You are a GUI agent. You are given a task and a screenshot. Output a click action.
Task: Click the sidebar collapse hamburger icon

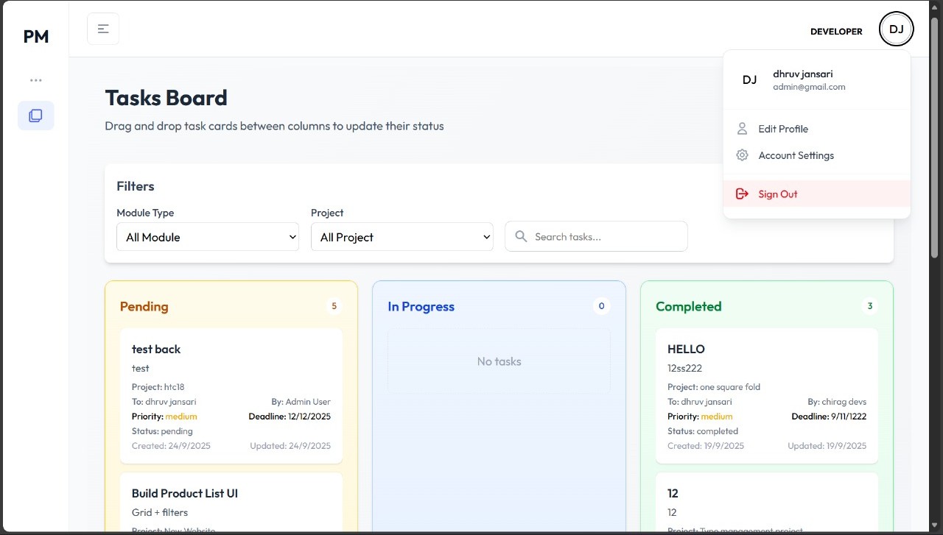pos(102,28)
